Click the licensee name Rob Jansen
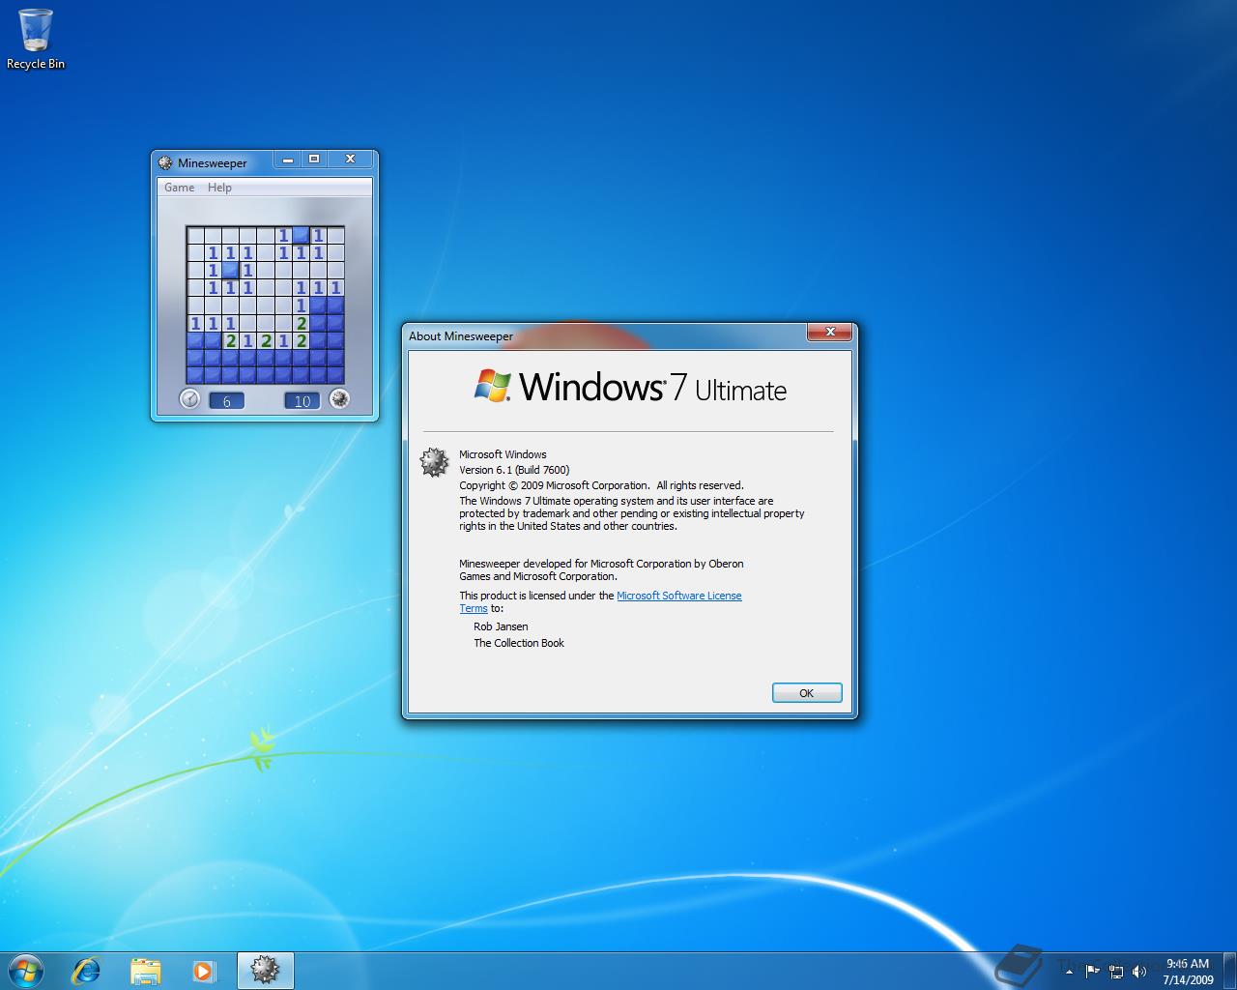 501,626
